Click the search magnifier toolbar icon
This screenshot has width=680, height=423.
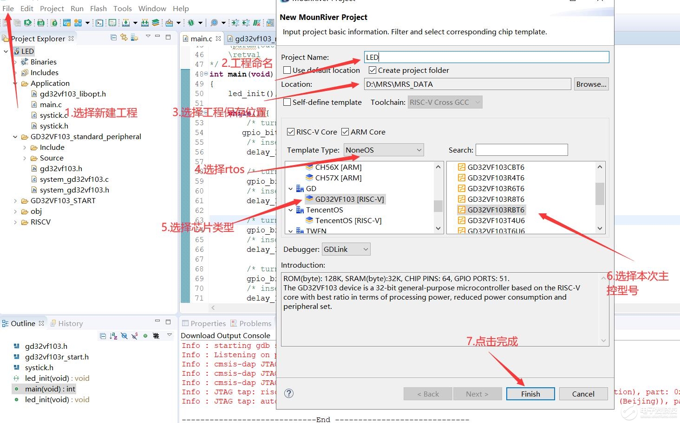click(x=214, y=23)
